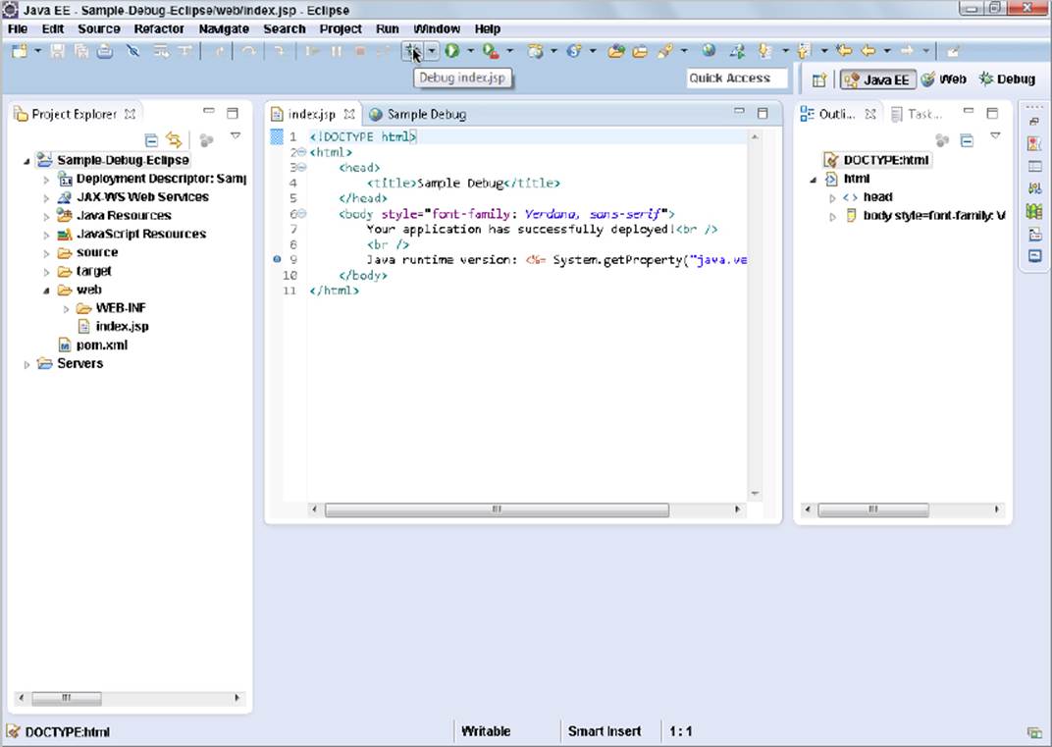Viewport: 1052px width, 747px height.
Task: Open the Refactor menu
Action: pyautogui.click(x=159, y=28)
